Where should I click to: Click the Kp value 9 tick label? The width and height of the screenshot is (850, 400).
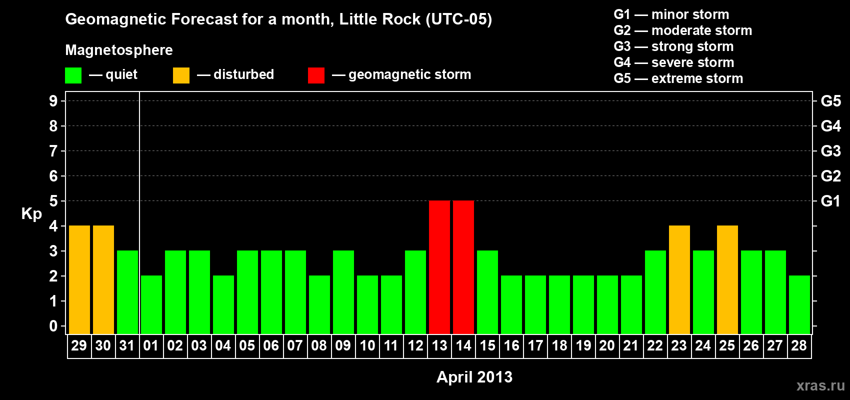[53, 101]
